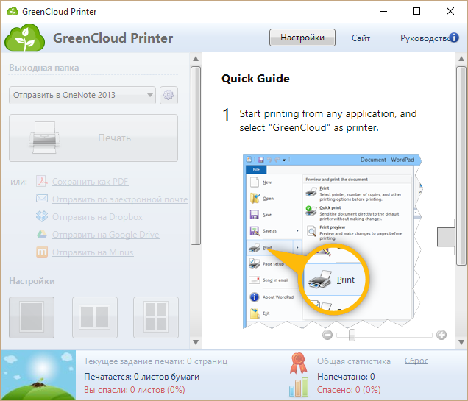Click the Сброс statistics reset link
The height and width of the screenshot is (401, 468).
(x=416, y=361)
